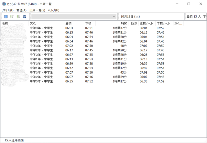Expand the empty toolbar combo box
This screenshot has height=143, width=207.
114,16
